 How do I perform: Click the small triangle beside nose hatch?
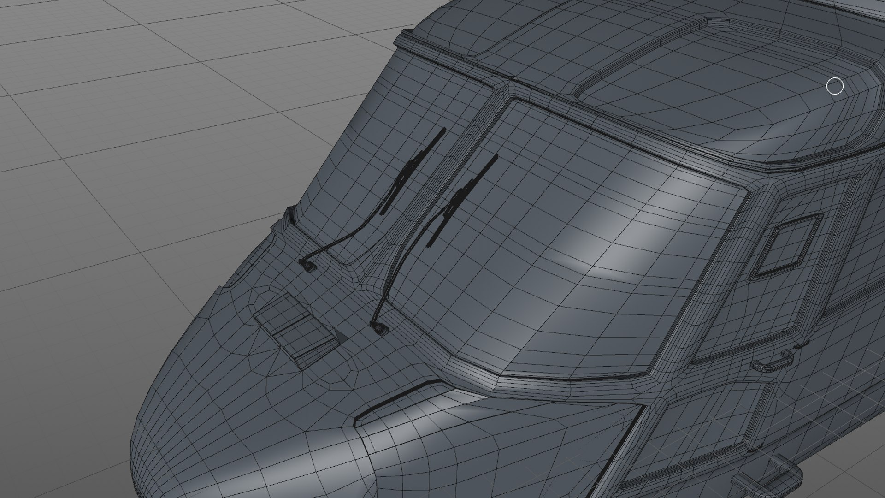click(x=341, y=337)
